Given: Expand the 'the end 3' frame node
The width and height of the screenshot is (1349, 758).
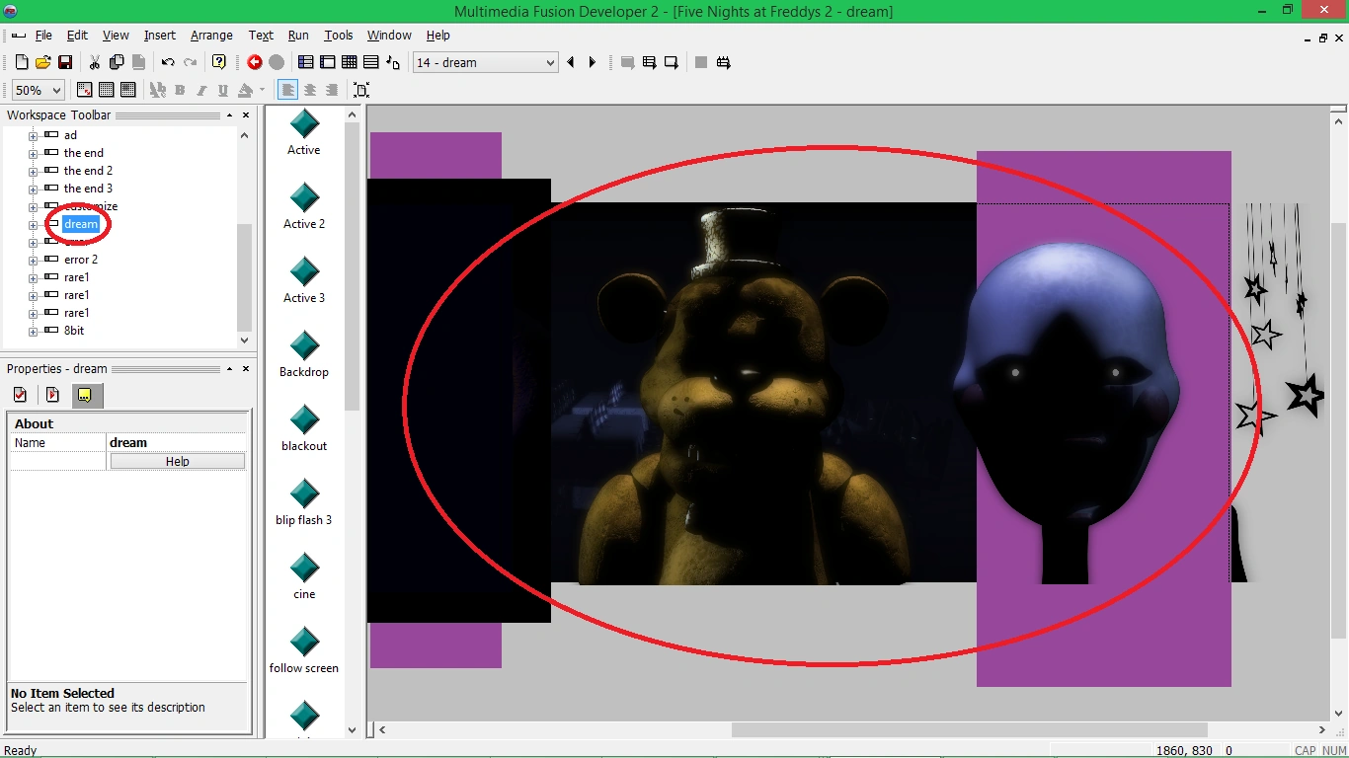Looking at the screenshot, I should click(x=33, y=189).
